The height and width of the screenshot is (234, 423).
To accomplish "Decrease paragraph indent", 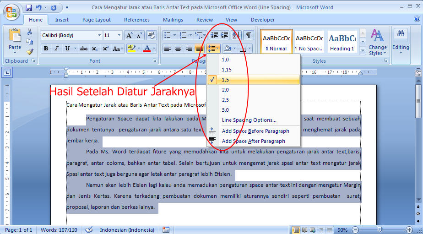I will tap(215, 35).
